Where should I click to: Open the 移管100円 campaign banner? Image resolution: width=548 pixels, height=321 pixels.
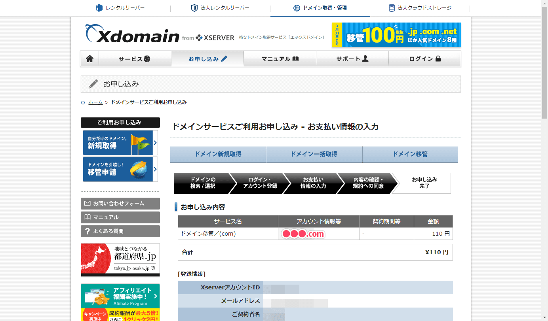click(396, 35)
